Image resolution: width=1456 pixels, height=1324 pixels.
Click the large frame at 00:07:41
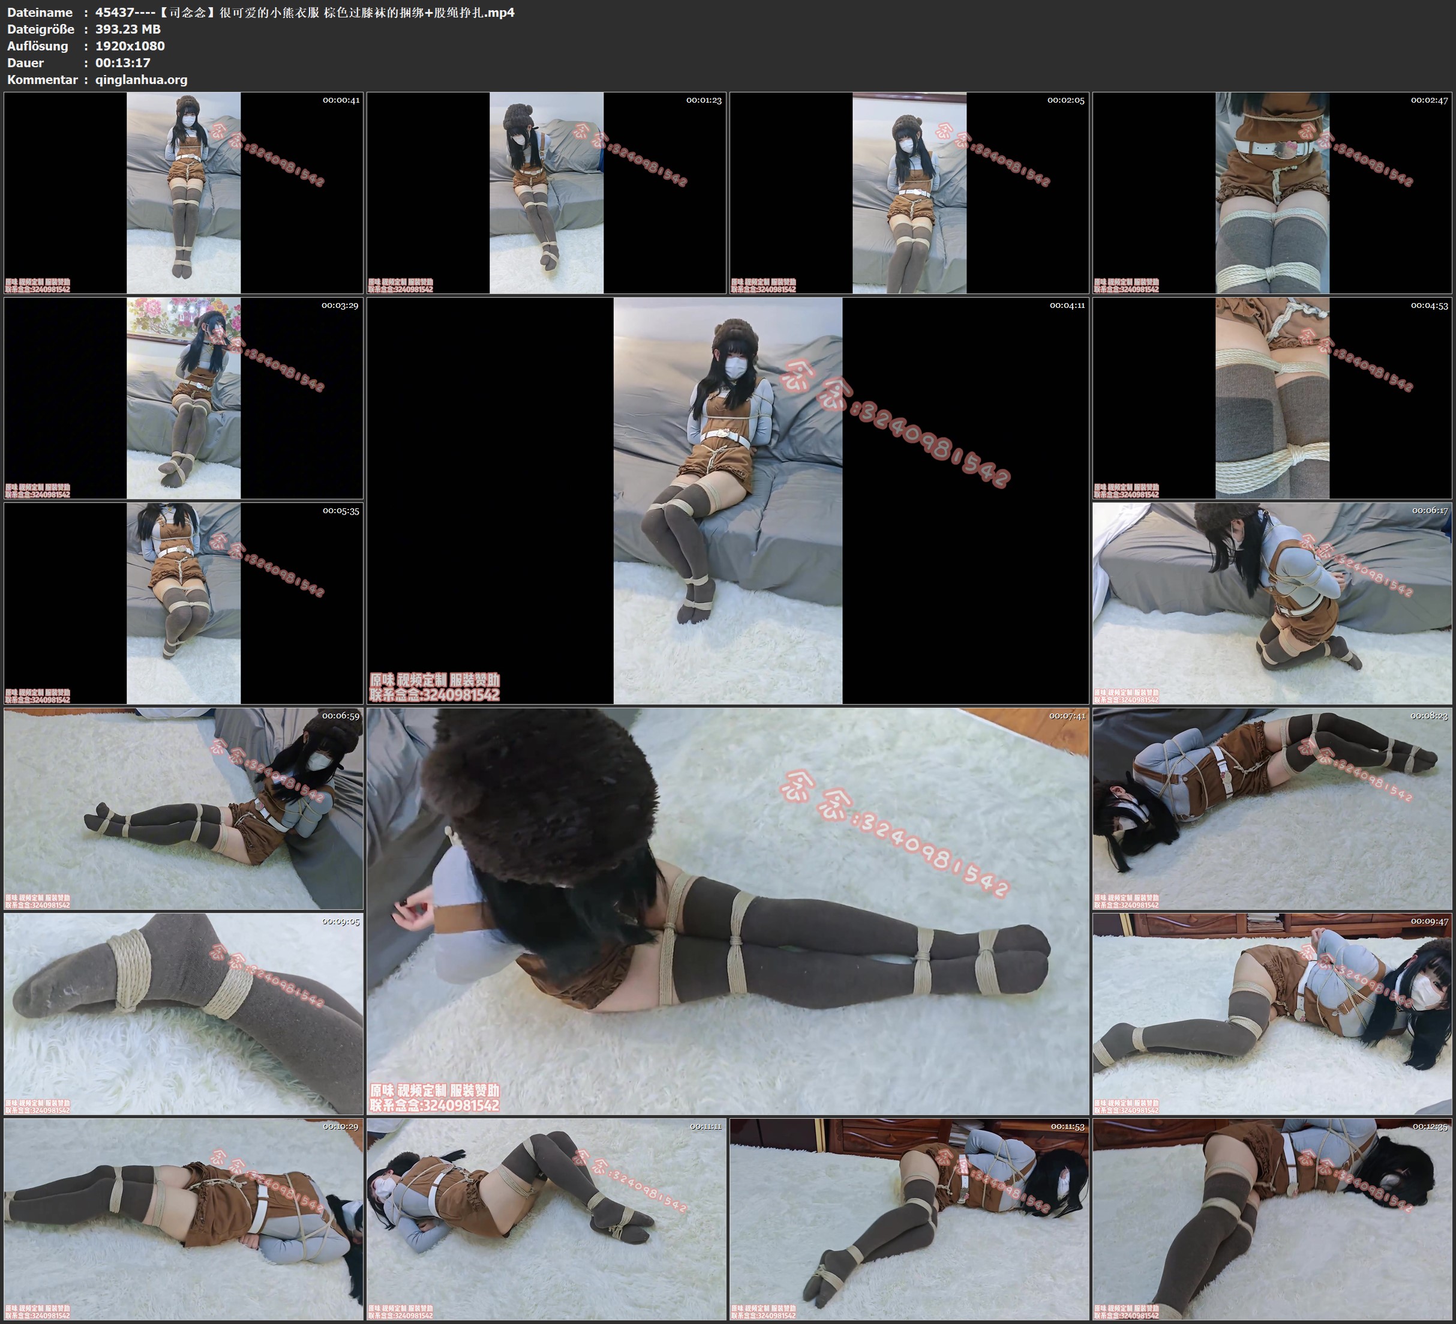[727, 910]
